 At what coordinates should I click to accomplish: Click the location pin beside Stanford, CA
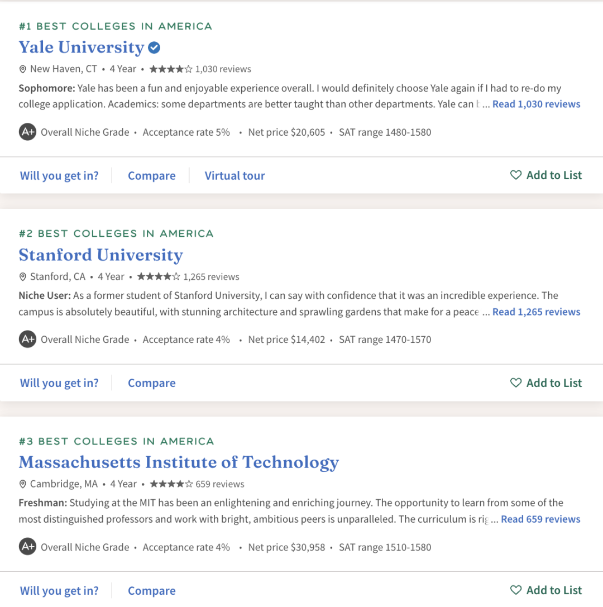(23, 277)
